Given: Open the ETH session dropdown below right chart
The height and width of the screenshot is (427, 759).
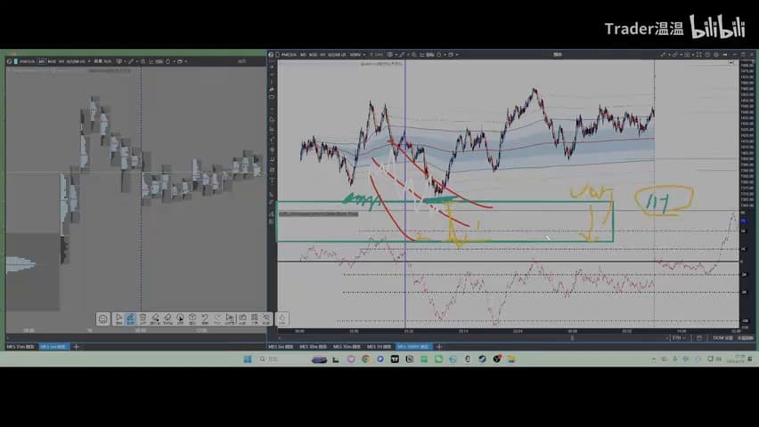Looking at the screenshot, I should (x=679, y=338).
